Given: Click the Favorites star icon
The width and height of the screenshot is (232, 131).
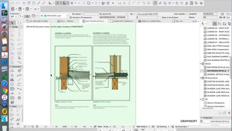Looking at the screenshot, I should 177,3.
